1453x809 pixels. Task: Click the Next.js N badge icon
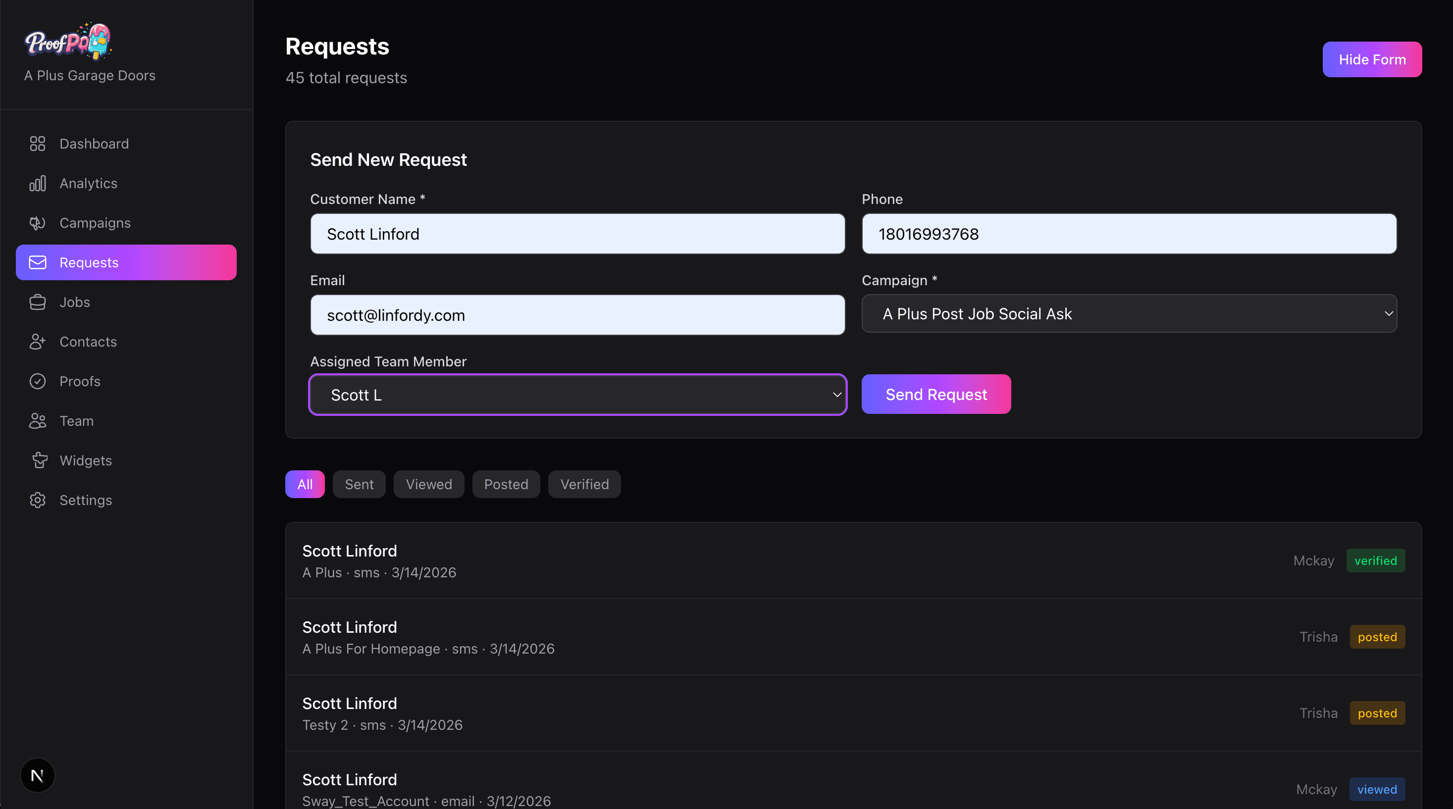tap(37, 775)
